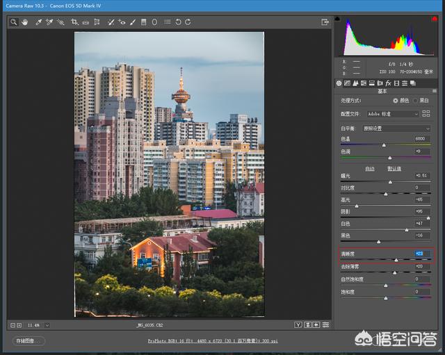Click the 默认值 (Default) link
This screenshot has height=355, width=445.
pyautogui.click(x=394, y=169)
